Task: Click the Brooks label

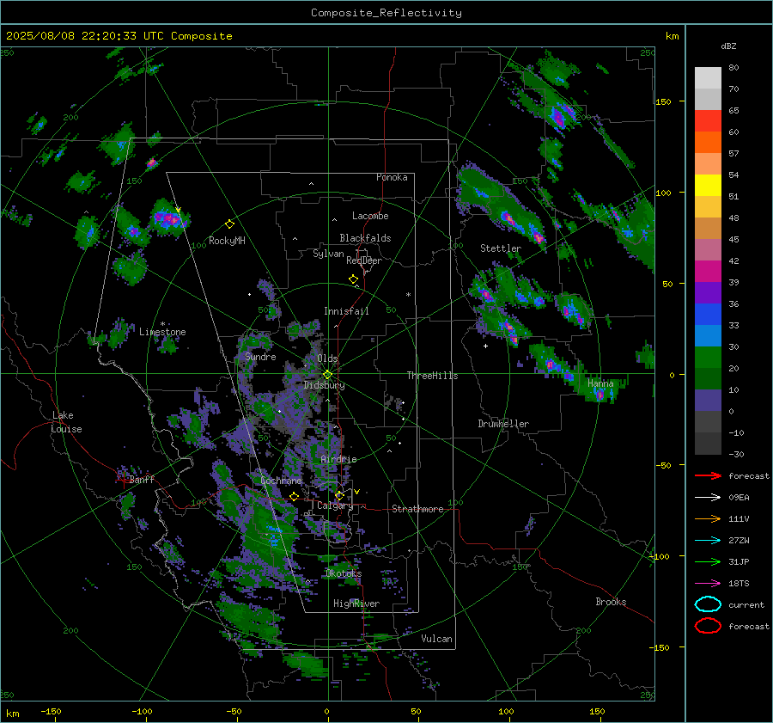Action: click(x=611, y=602)
